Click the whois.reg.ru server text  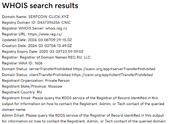click(x=56, y=28)
